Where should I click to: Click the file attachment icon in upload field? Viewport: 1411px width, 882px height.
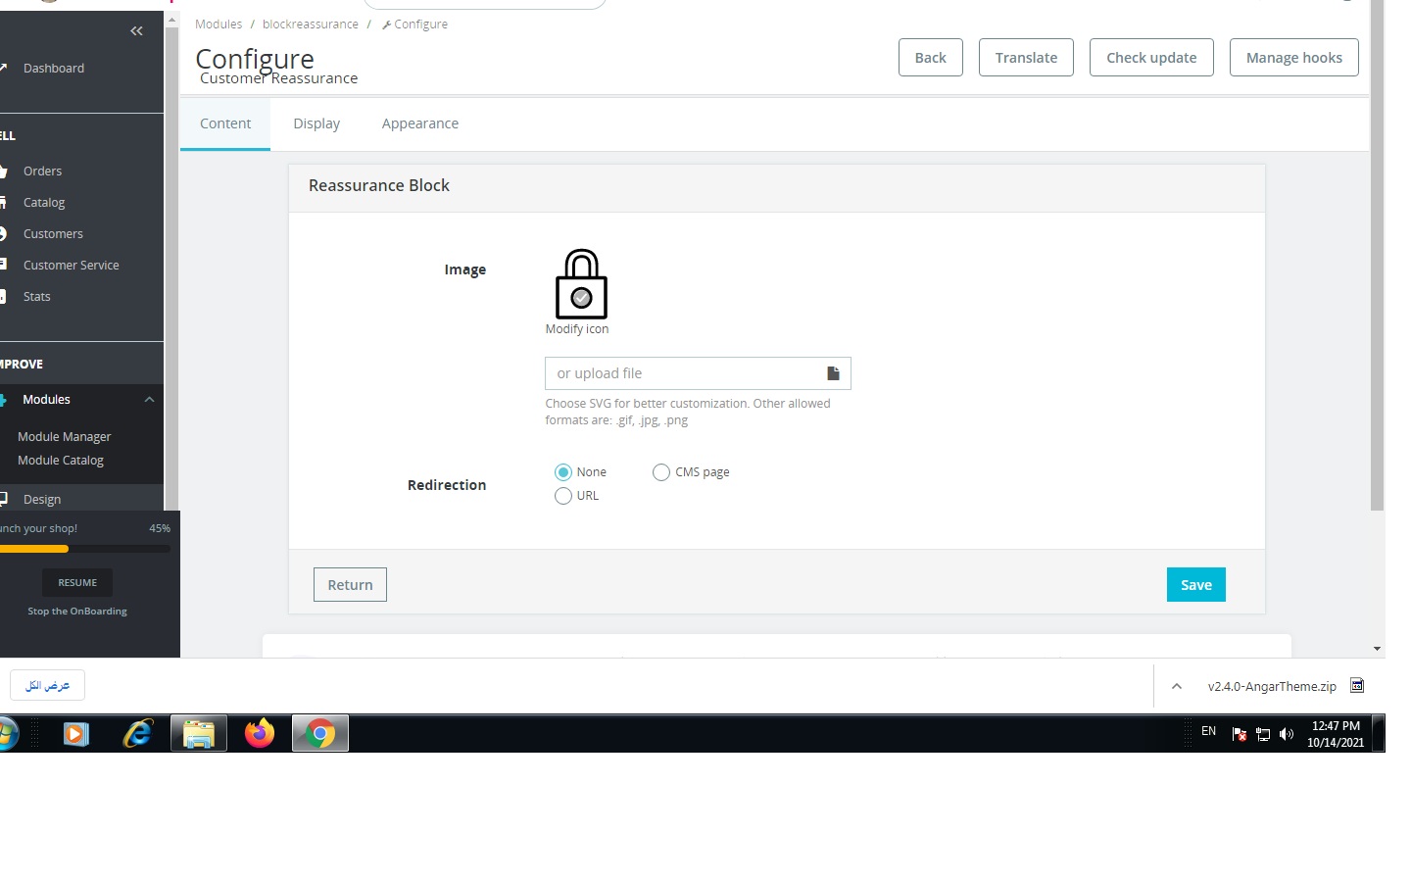tap(833, 373)
